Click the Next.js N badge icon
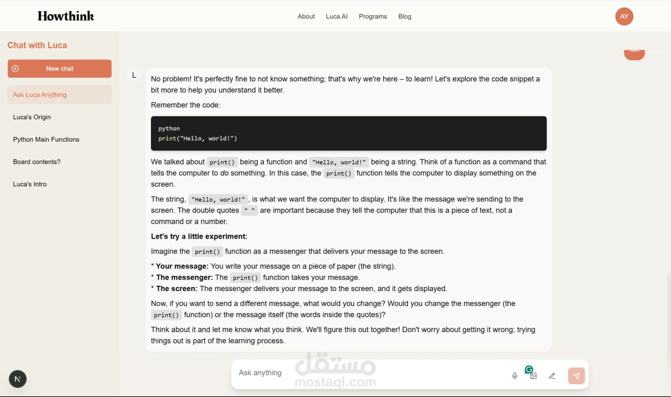The width and height of the screenshot is (671, 397). coord(18,379)
